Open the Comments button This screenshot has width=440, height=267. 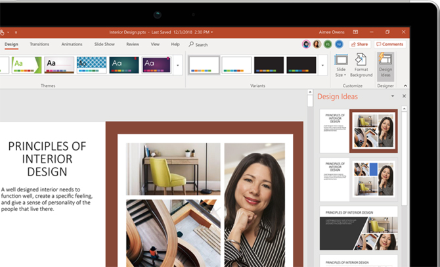pyautogui.click(x=390, y=44)
